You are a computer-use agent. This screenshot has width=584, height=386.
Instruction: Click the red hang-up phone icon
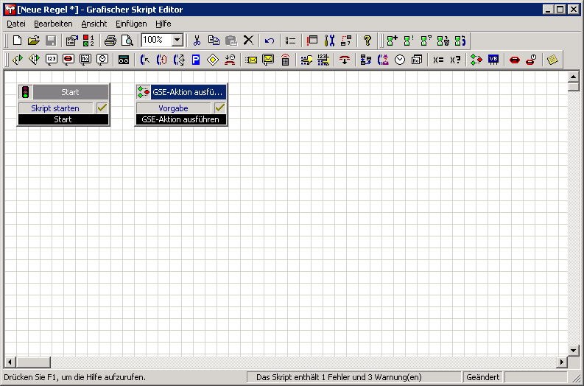344,60
